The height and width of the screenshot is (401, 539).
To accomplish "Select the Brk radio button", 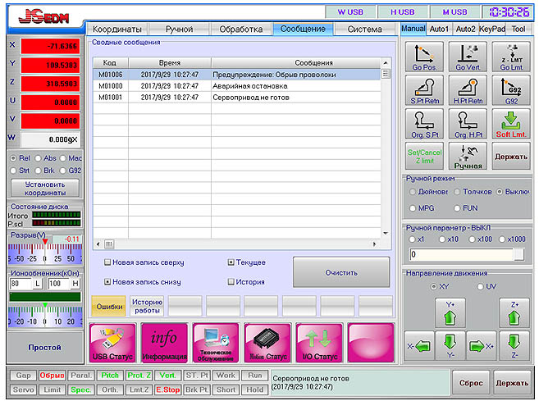I will tap(39, 171).
